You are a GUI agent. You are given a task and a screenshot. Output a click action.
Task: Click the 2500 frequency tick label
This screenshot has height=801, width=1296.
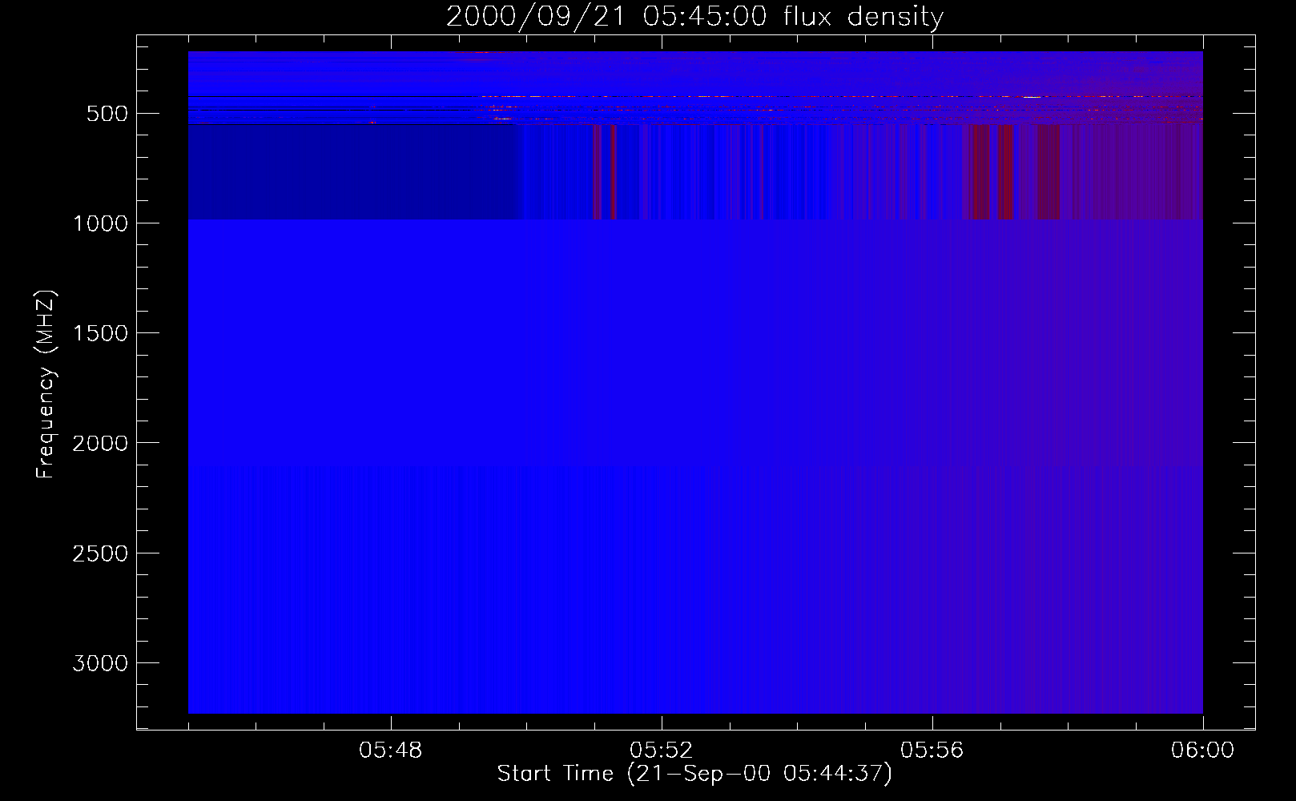(x=100, y=553)
